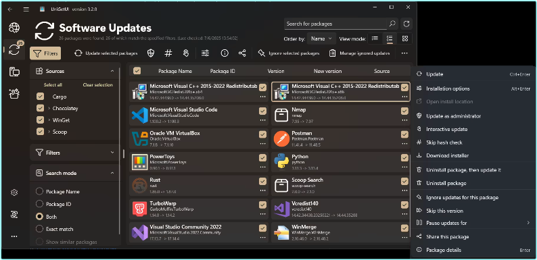Image resolution: width=537 pixels, height=260 pixels.
Task: Choose Uninstall package in context menu
Action: click(x=473, y=183)
